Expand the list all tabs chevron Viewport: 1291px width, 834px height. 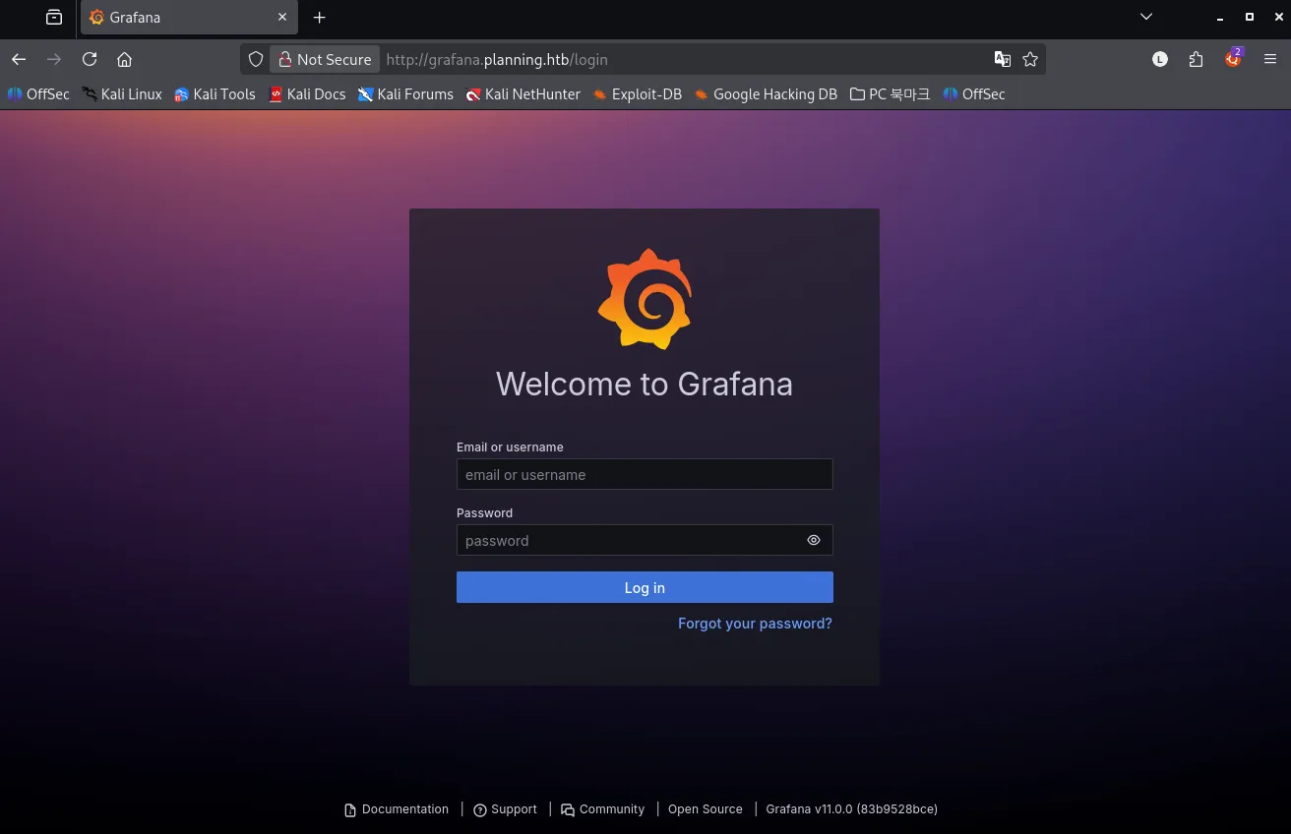[x=1146, y=17]
